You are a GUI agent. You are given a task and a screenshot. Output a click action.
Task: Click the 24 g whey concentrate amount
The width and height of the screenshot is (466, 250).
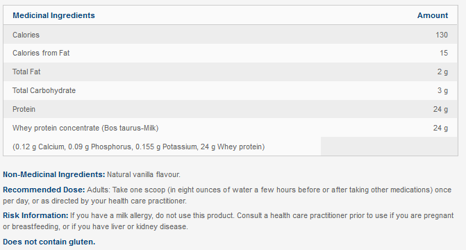440,128
